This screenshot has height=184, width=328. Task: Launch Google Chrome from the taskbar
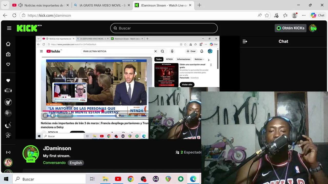[130, 179]
